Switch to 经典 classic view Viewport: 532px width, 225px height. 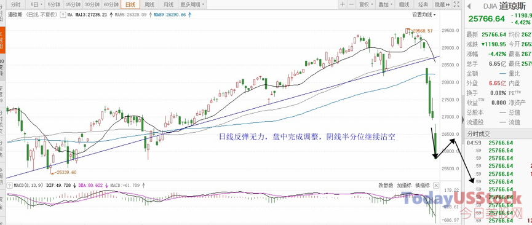coord(423,4)
